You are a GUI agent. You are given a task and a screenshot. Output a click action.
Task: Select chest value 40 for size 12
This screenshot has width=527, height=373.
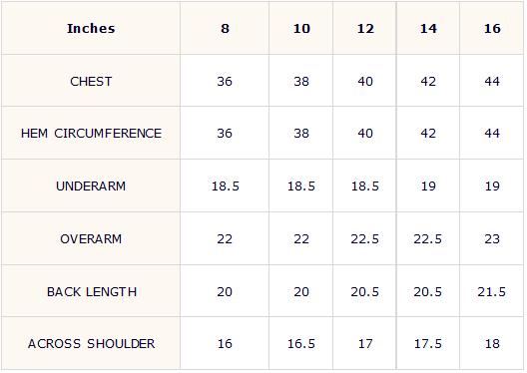click(365, 81)
